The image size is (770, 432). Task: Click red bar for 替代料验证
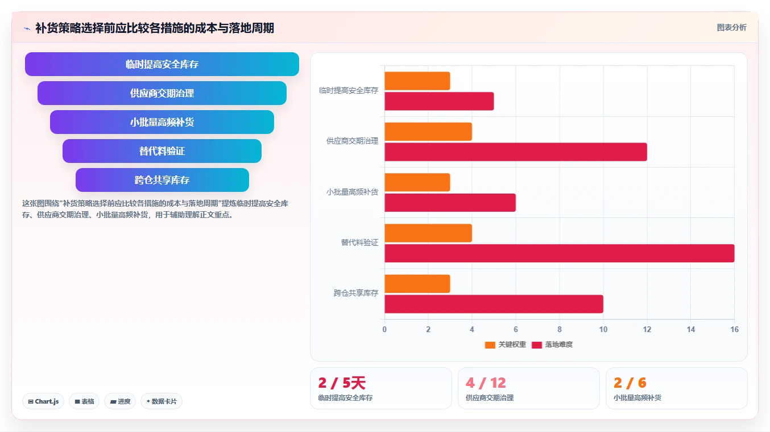click(x=560, y=253)
